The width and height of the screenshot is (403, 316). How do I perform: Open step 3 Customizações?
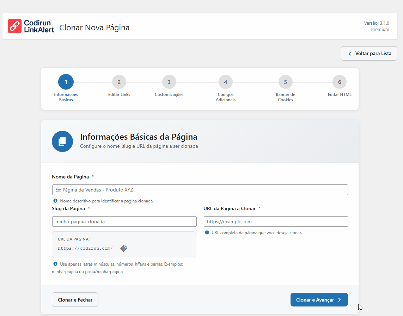click(x=169, y=82)
